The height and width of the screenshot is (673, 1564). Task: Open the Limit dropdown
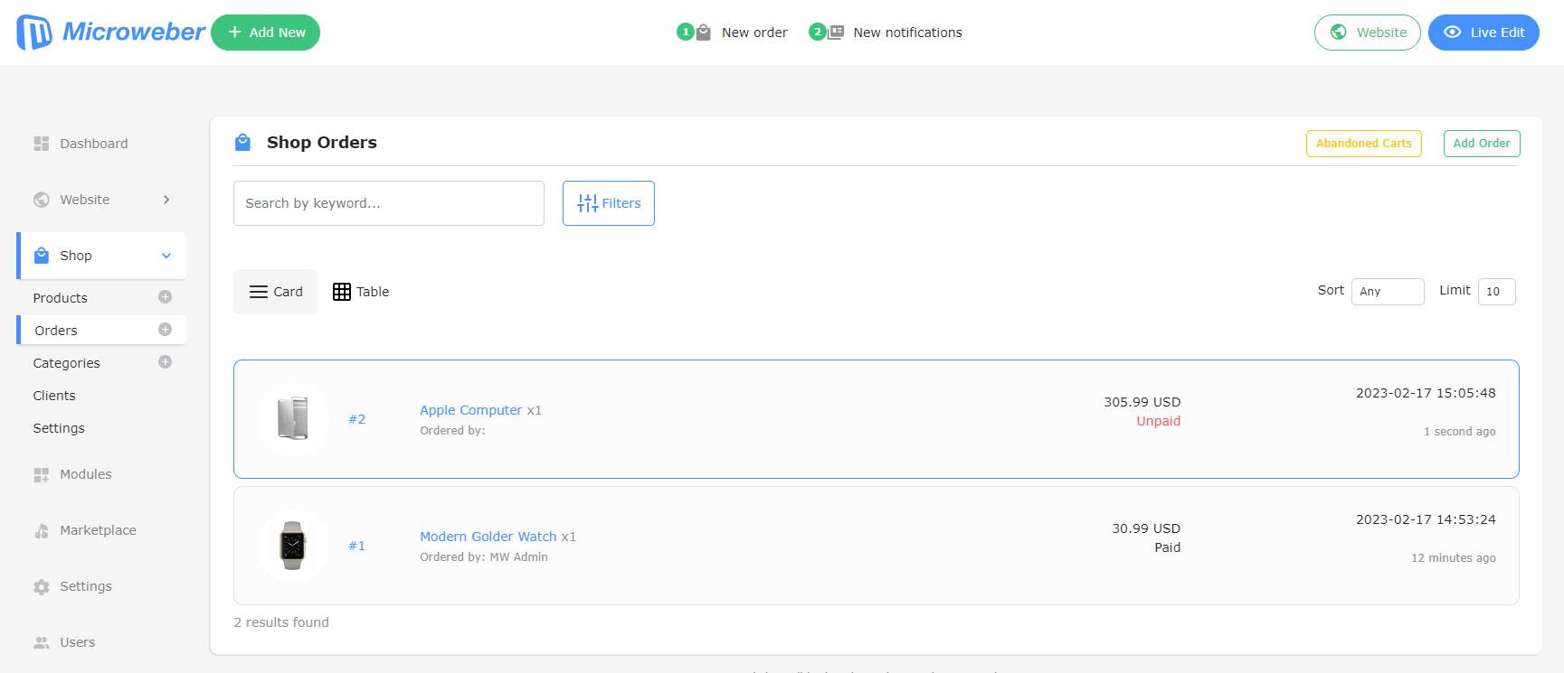pyautogui.click(x=1496, y=292)
